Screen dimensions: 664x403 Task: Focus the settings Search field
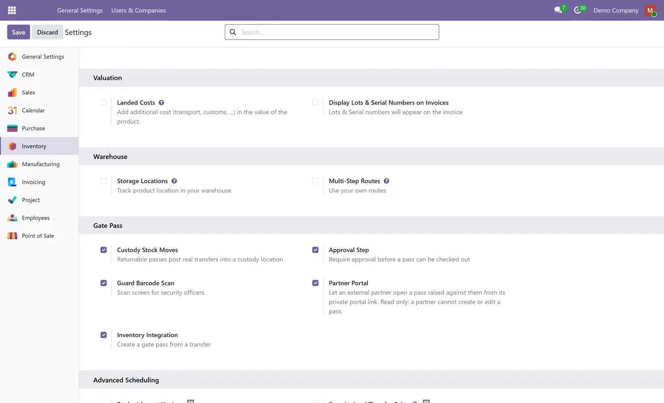click(x=332, y=32)
